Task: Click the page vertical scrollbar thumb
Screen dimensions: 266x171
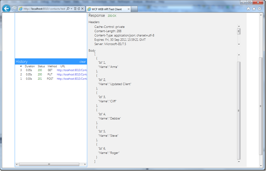Action: [261, 106]
